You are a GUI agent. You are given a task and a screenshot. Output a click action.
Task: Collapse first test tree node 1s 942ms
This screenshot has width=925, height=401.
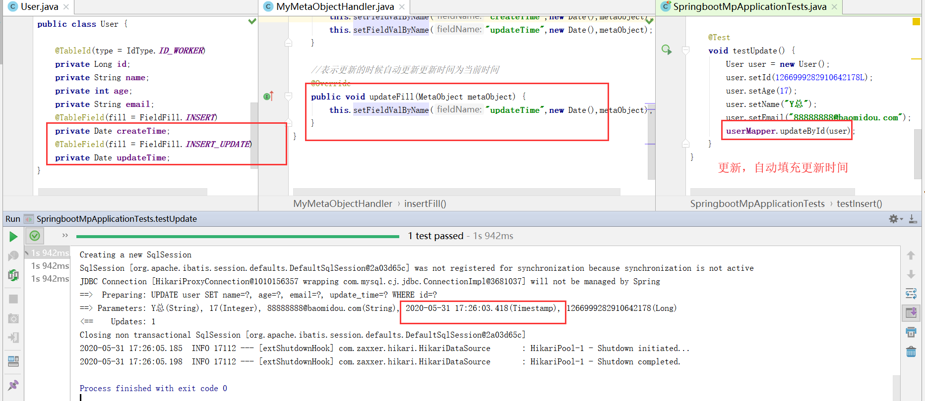point(26,253)
